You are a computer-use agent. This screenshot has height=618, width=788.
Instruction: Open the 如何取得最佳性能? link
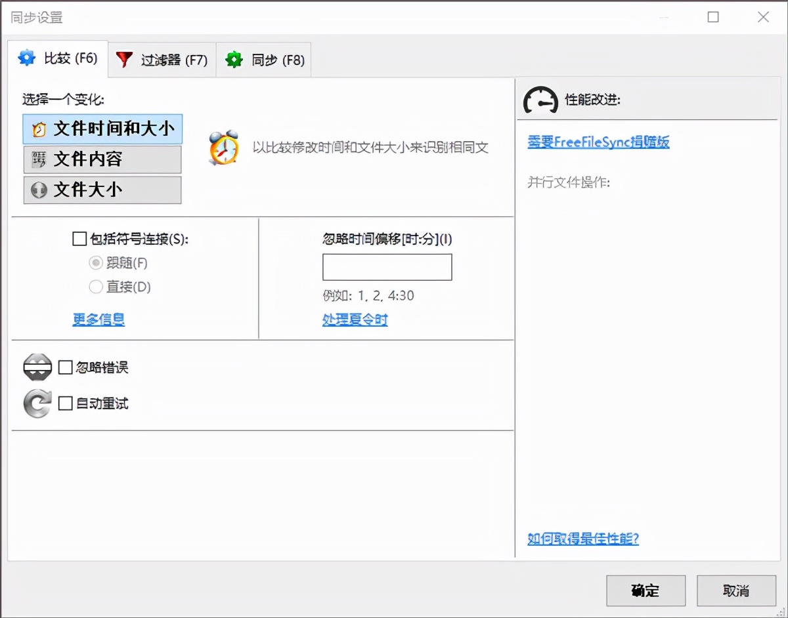click(x=583, y=539)
